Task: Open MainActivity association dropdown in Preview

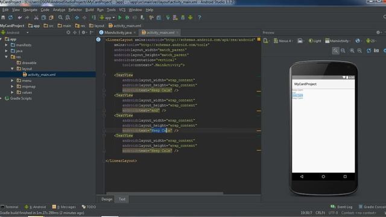Action: click(338, 41)
